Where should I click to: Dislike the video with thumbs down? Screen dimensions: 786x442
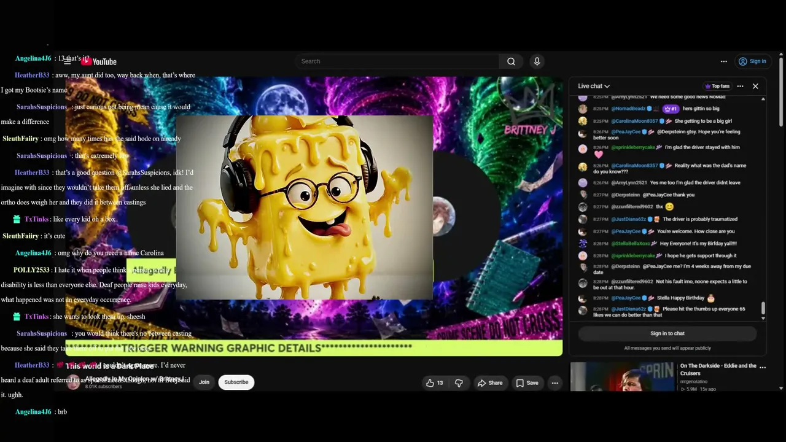(459, 382)
